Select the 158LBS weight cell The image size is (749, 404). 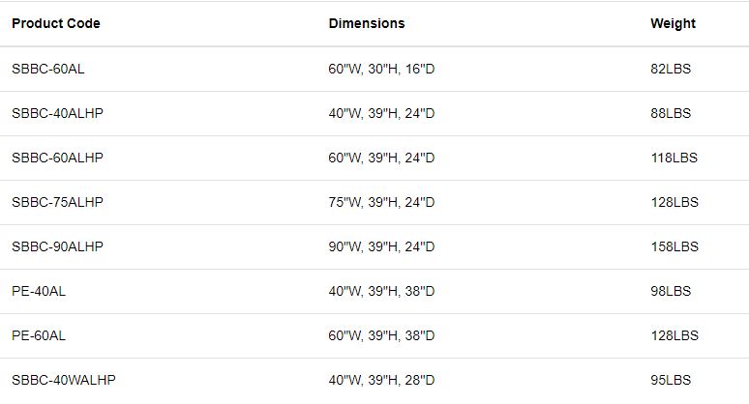674,246
